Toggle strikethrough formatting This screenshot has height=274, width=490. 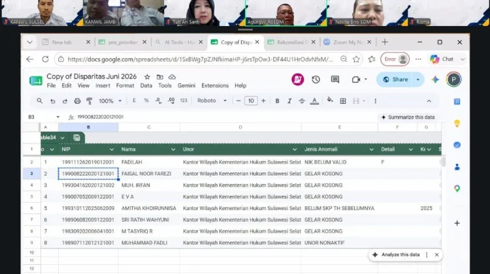(x=302, y=101)
